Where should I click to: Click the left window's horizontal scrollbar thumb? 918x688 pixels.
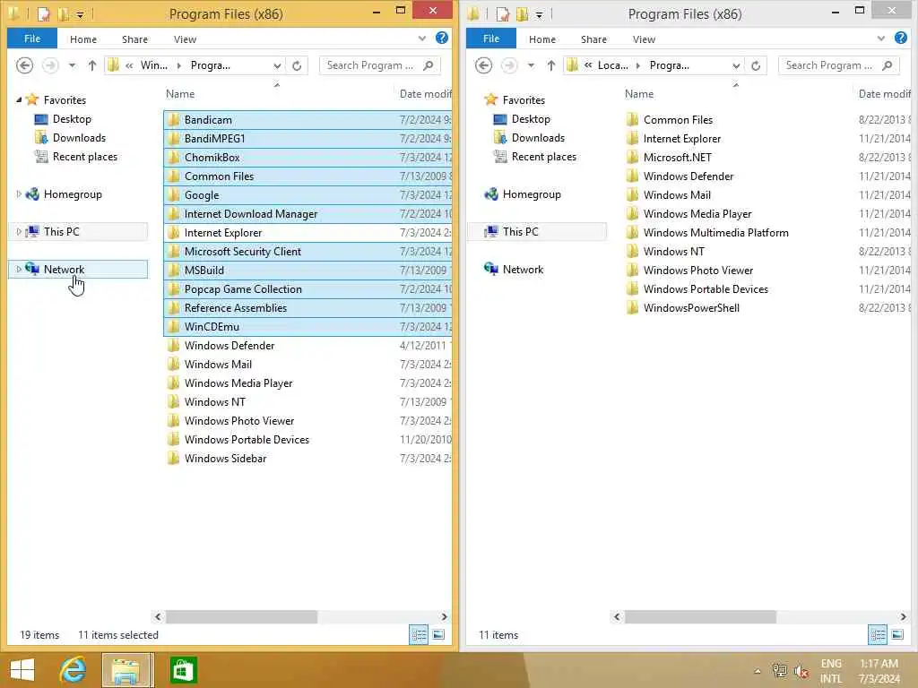[x=242, y=616]
